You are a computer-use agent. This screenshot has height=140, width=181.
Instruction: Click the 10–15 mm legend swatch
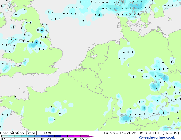click(38, 136)
